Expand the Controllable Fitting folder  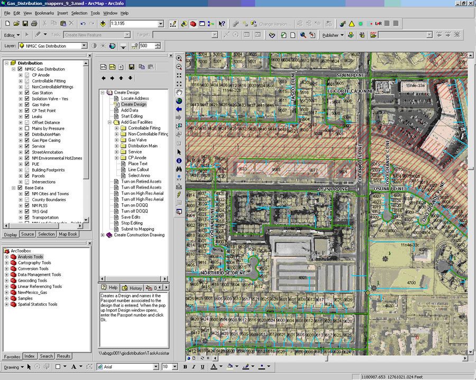pos(116,128)
